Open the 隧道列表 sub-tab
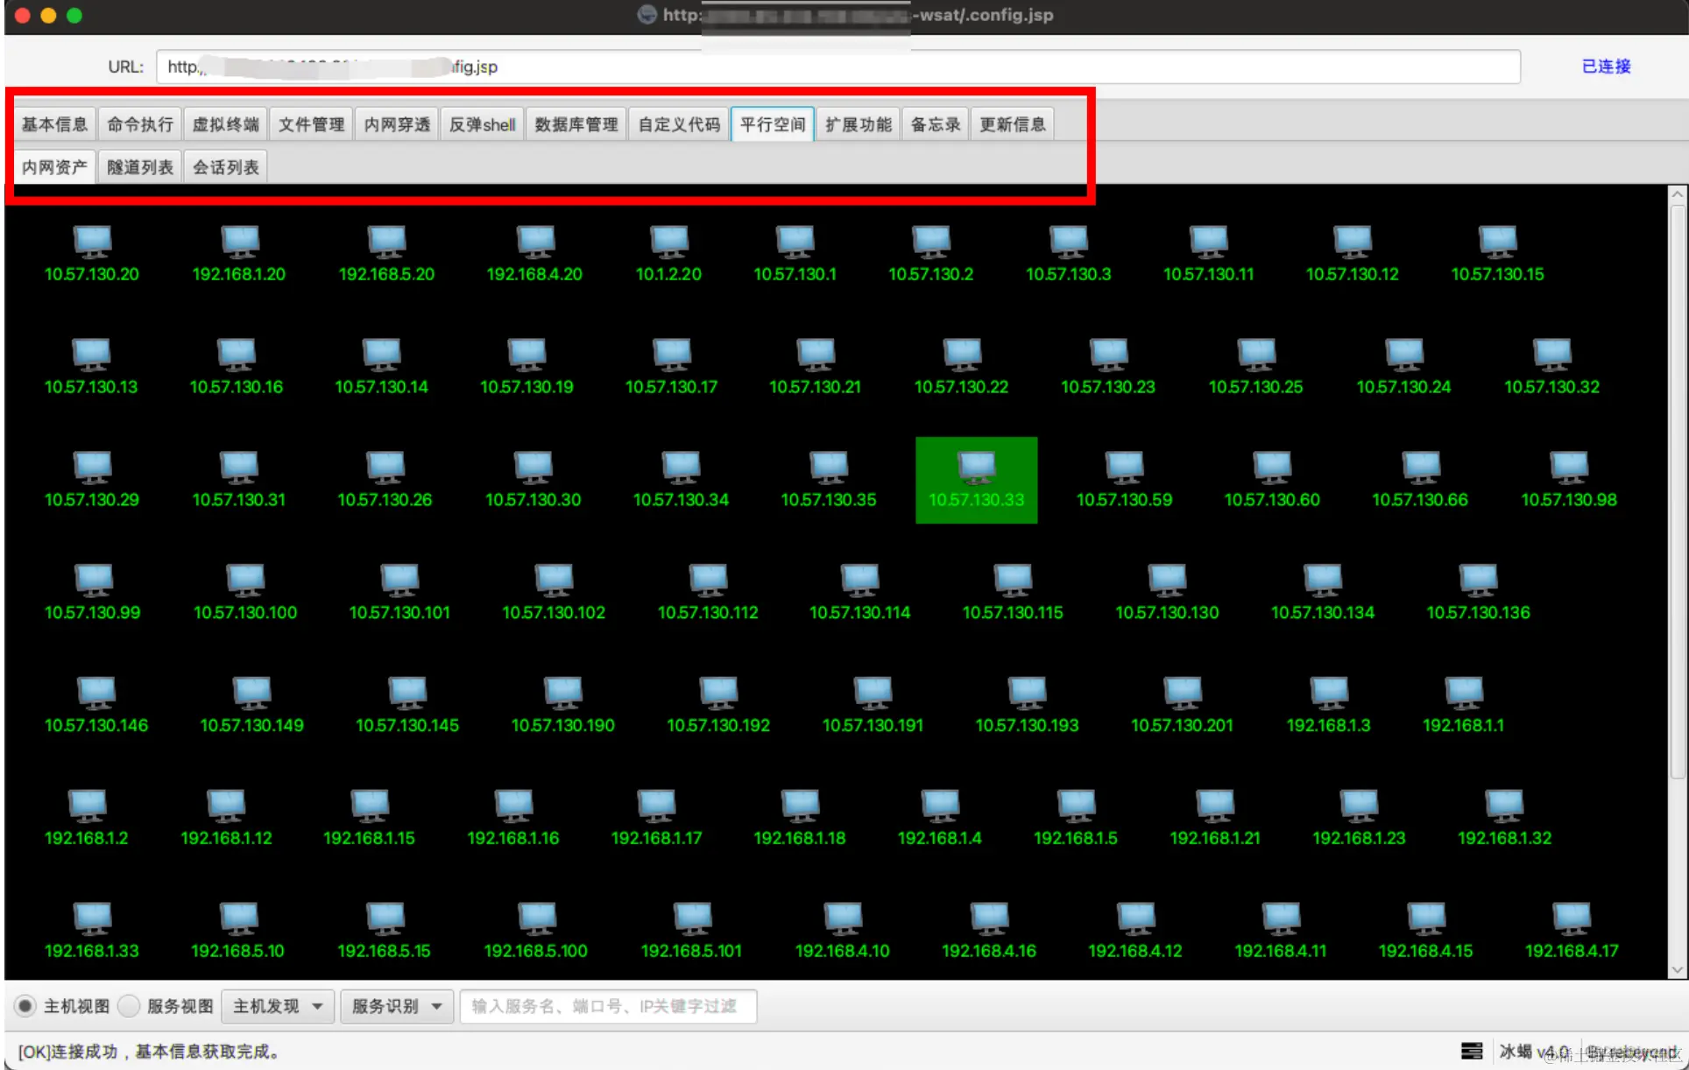This screenshot has height=1070, width=1689. click(x=140, y=167)
